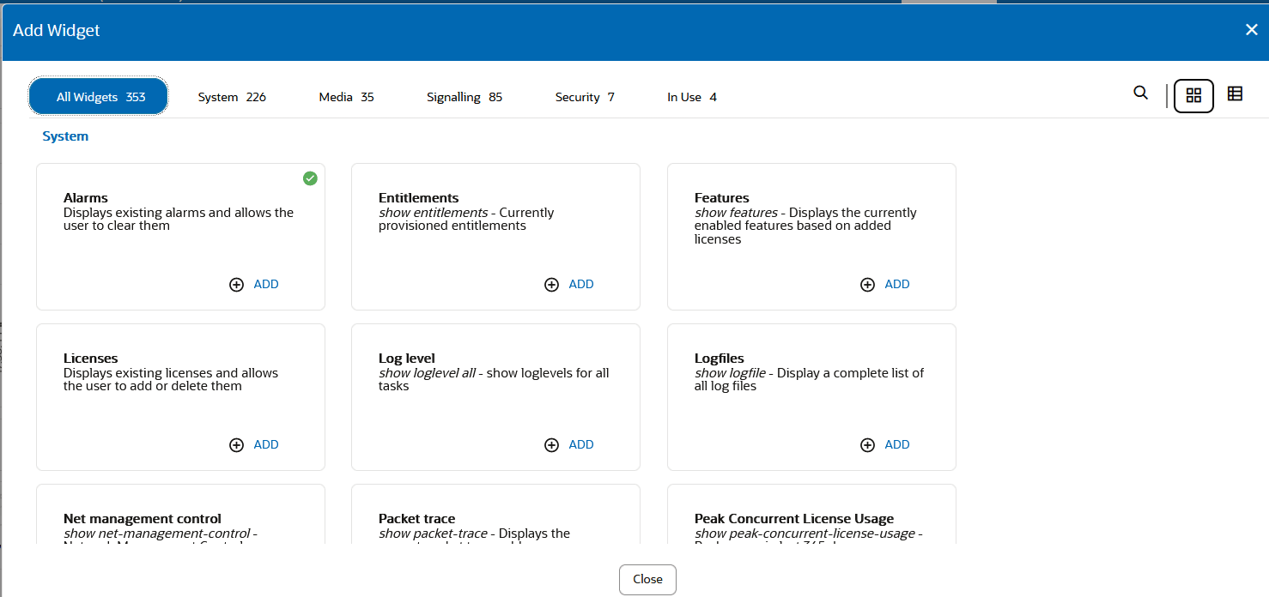1269x597 pixels.
Task: Click the Alarms card title
Action: click(x=86, y=198)
